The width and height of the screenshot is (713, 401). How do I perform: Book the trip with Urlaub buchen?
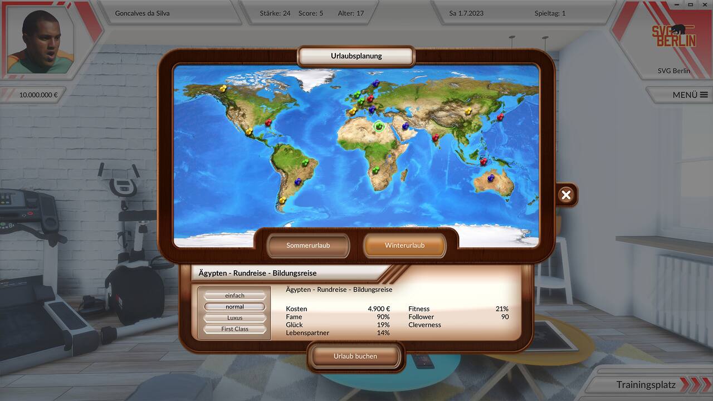[355, 356]
